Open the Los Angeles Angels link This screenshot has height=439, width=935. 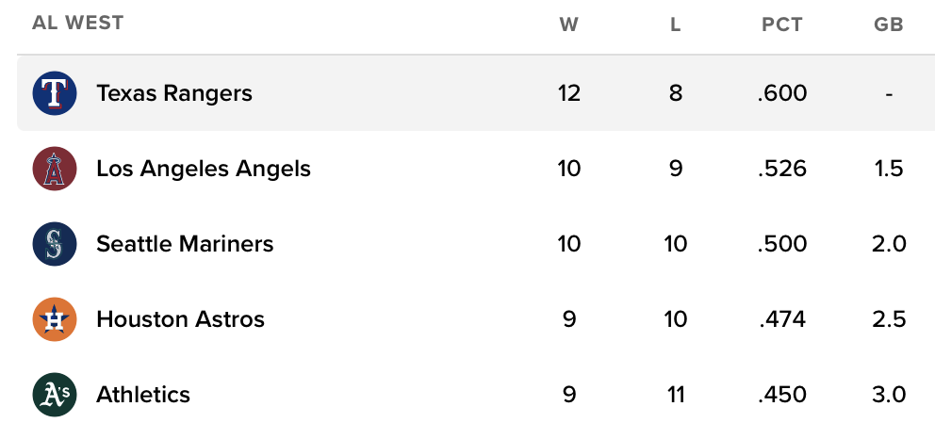coord(204,169)
